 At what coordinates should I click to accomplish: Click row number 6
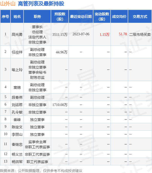[x=5, y=104]
